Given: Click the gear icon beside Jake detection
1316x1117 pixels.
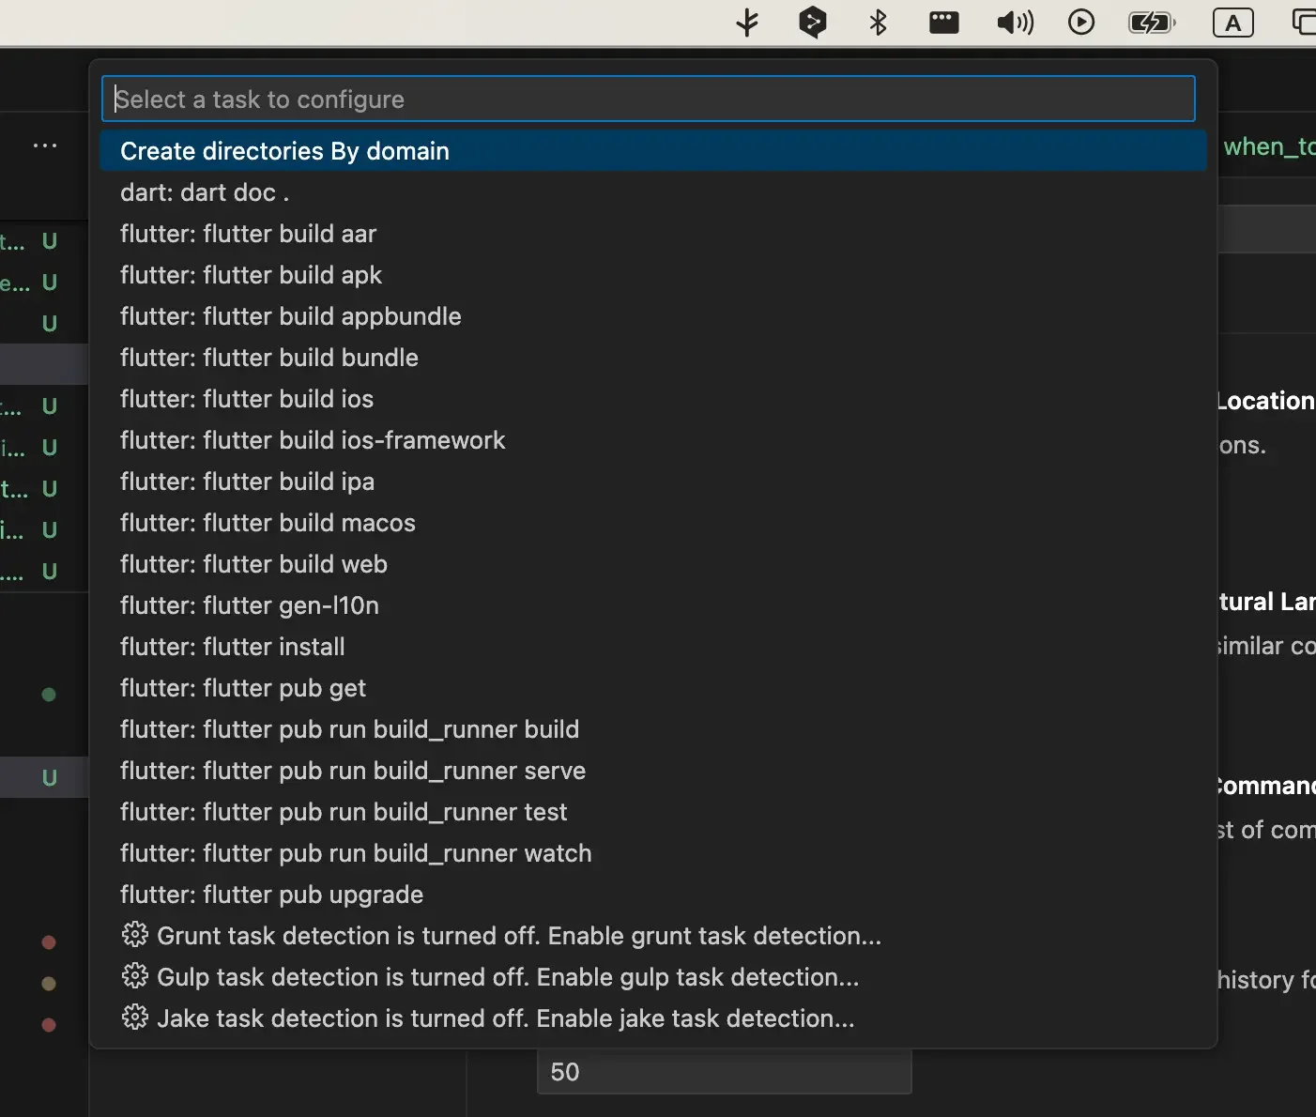Looking at the screenshot, I should (x=135, y=1018).
